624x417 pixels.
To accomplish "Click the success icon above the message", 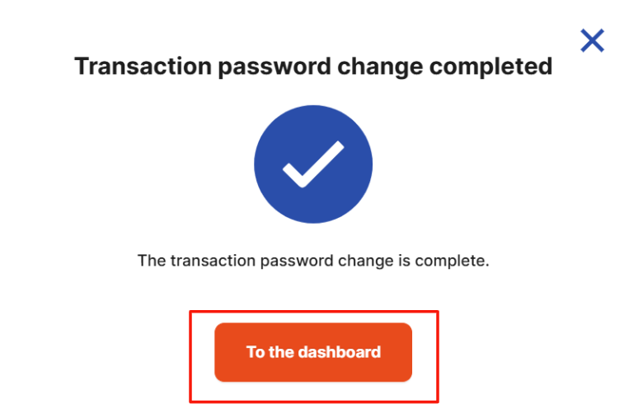I will coord(313,164).
